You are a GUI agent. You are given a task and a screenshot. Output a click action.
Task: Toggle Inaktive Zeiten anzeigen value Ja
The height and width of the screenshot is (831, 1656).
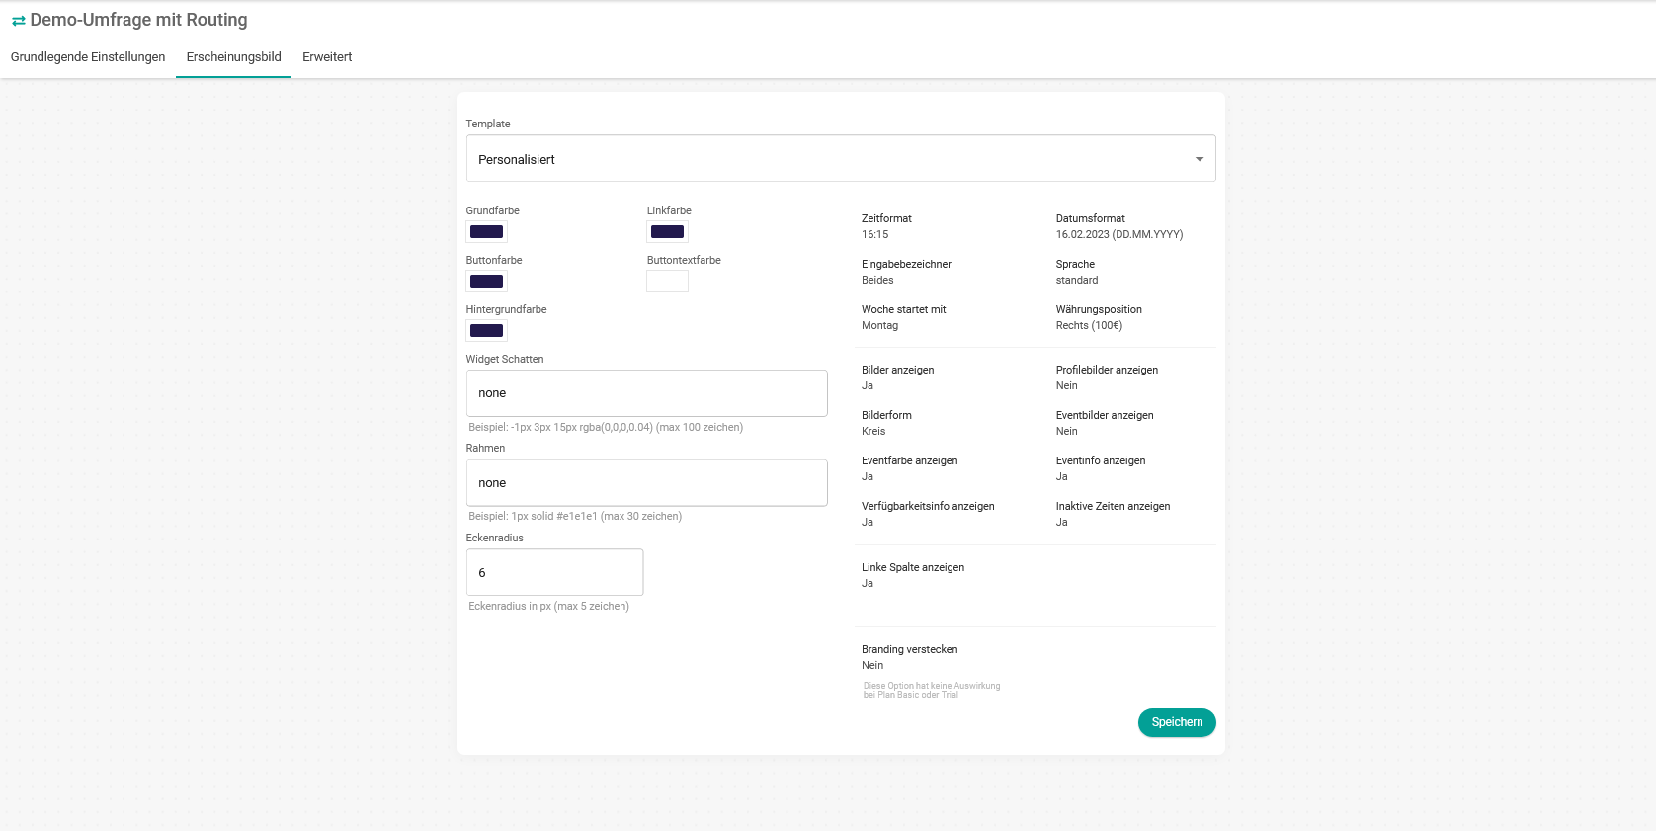tap(1062, 523)
